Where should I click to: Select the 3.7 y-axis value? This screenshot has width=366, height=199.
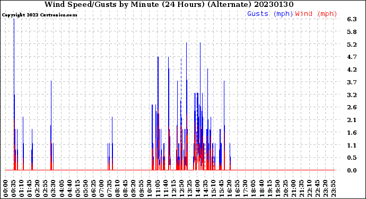coord(352,82)
